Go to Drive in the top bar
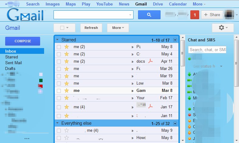 158,4
